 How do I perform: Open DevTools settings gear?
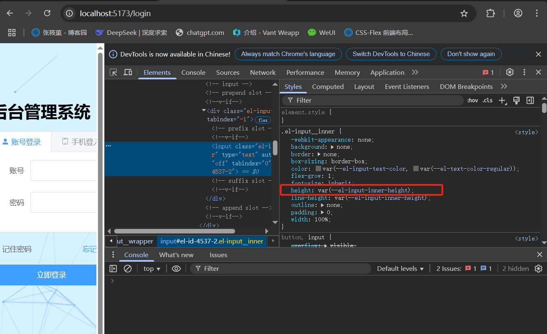pos(510,72)
